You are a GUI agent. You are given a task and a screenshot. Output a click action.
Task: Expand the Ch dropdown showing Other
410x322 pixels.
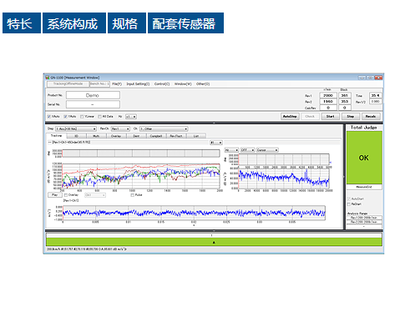164,128
